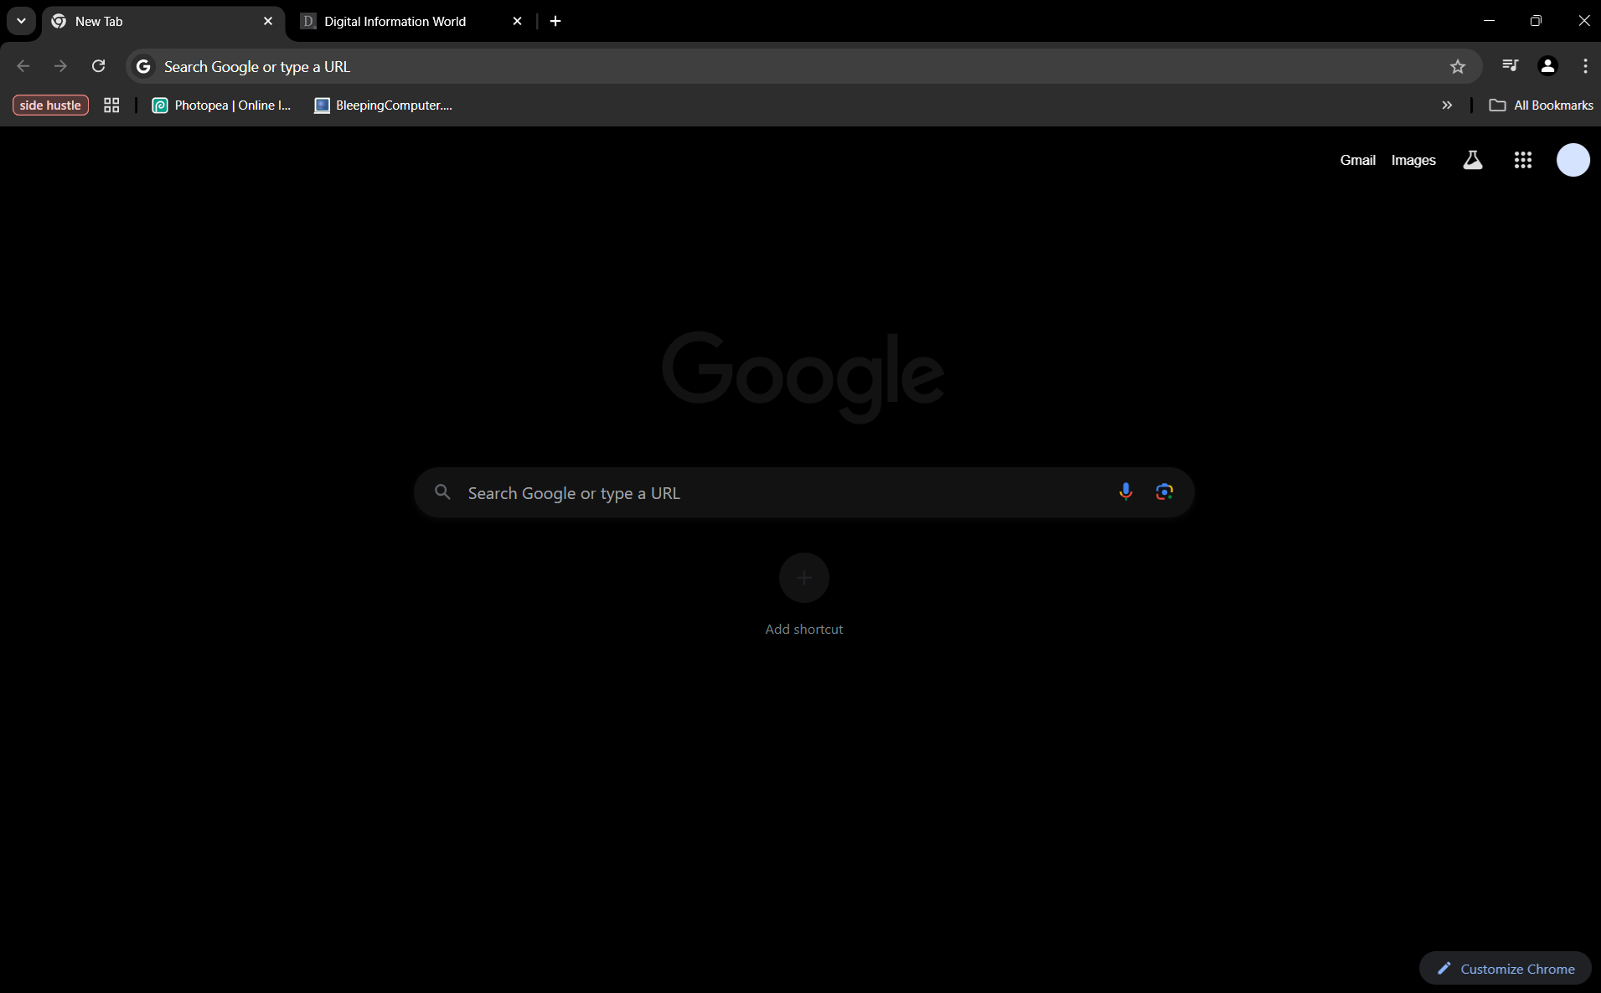Image resolution: width=1601 pixels, height=993 pixels.
Task: Switch to Digital Information World tab
Action: click(x=411, y=22)
